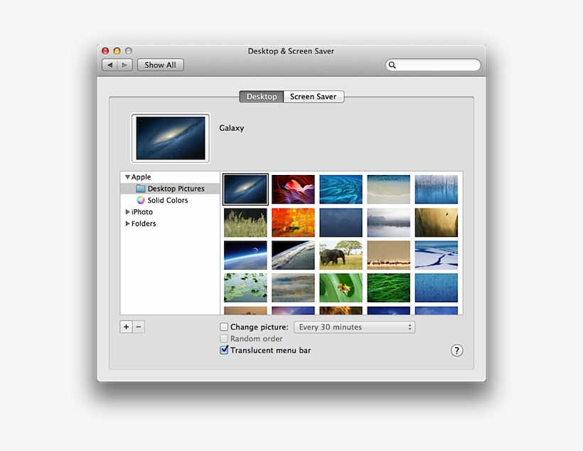
Task: Choose the dark blue wave pattern wallpaper
Action: [341, 223]
